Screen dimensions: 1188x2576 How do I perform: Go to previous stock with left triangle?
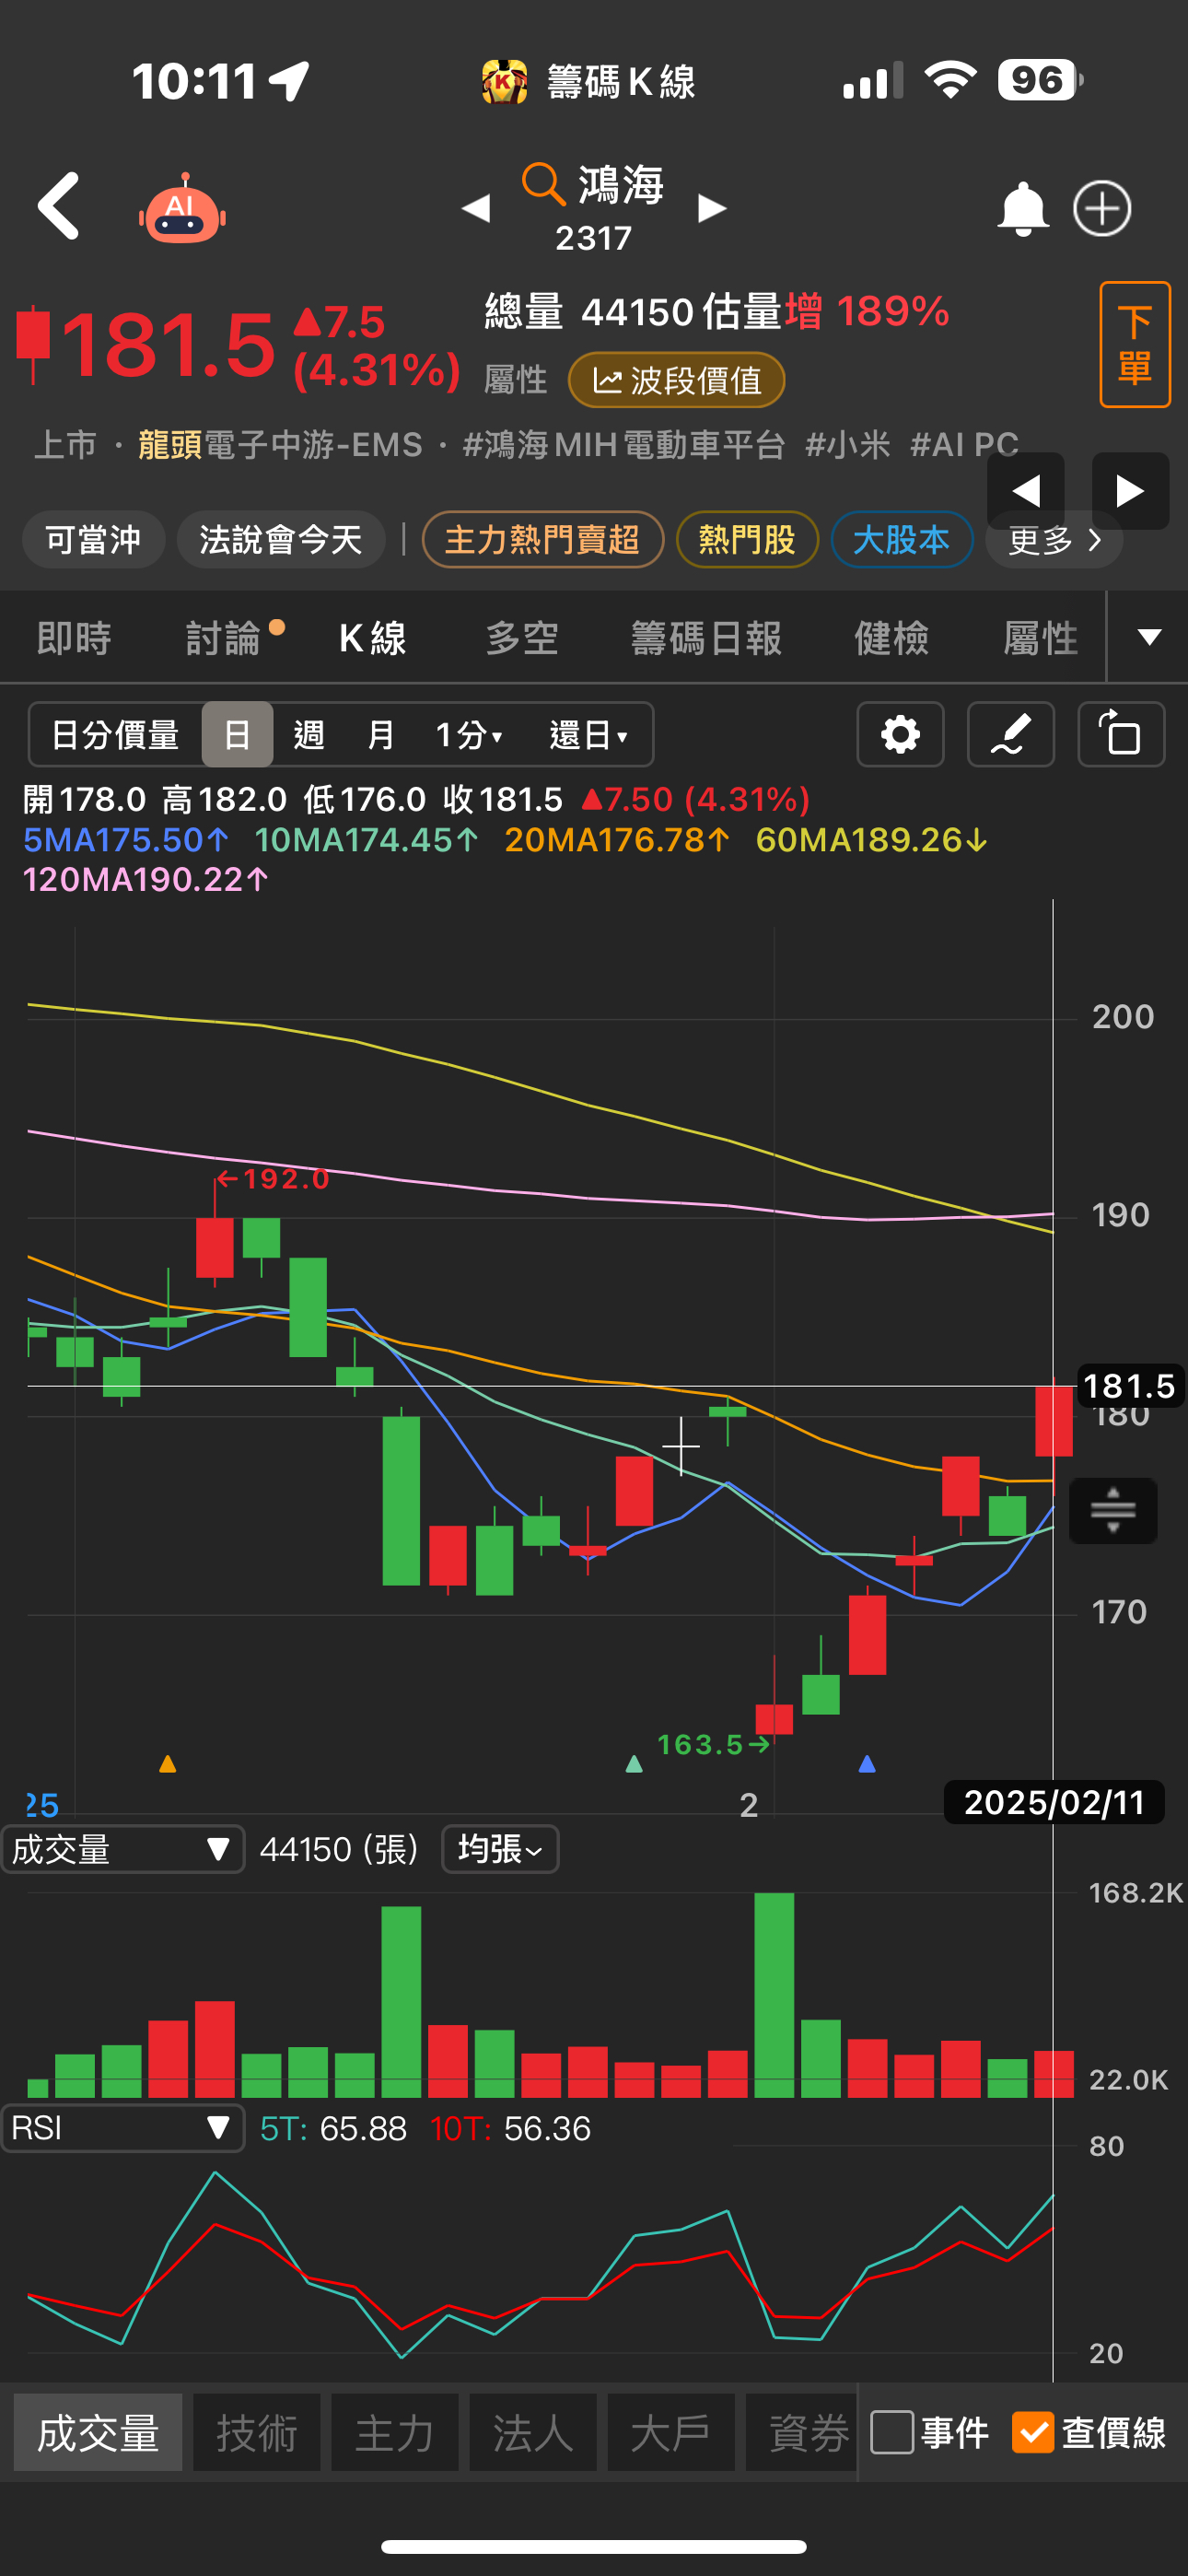click(476, 208)
